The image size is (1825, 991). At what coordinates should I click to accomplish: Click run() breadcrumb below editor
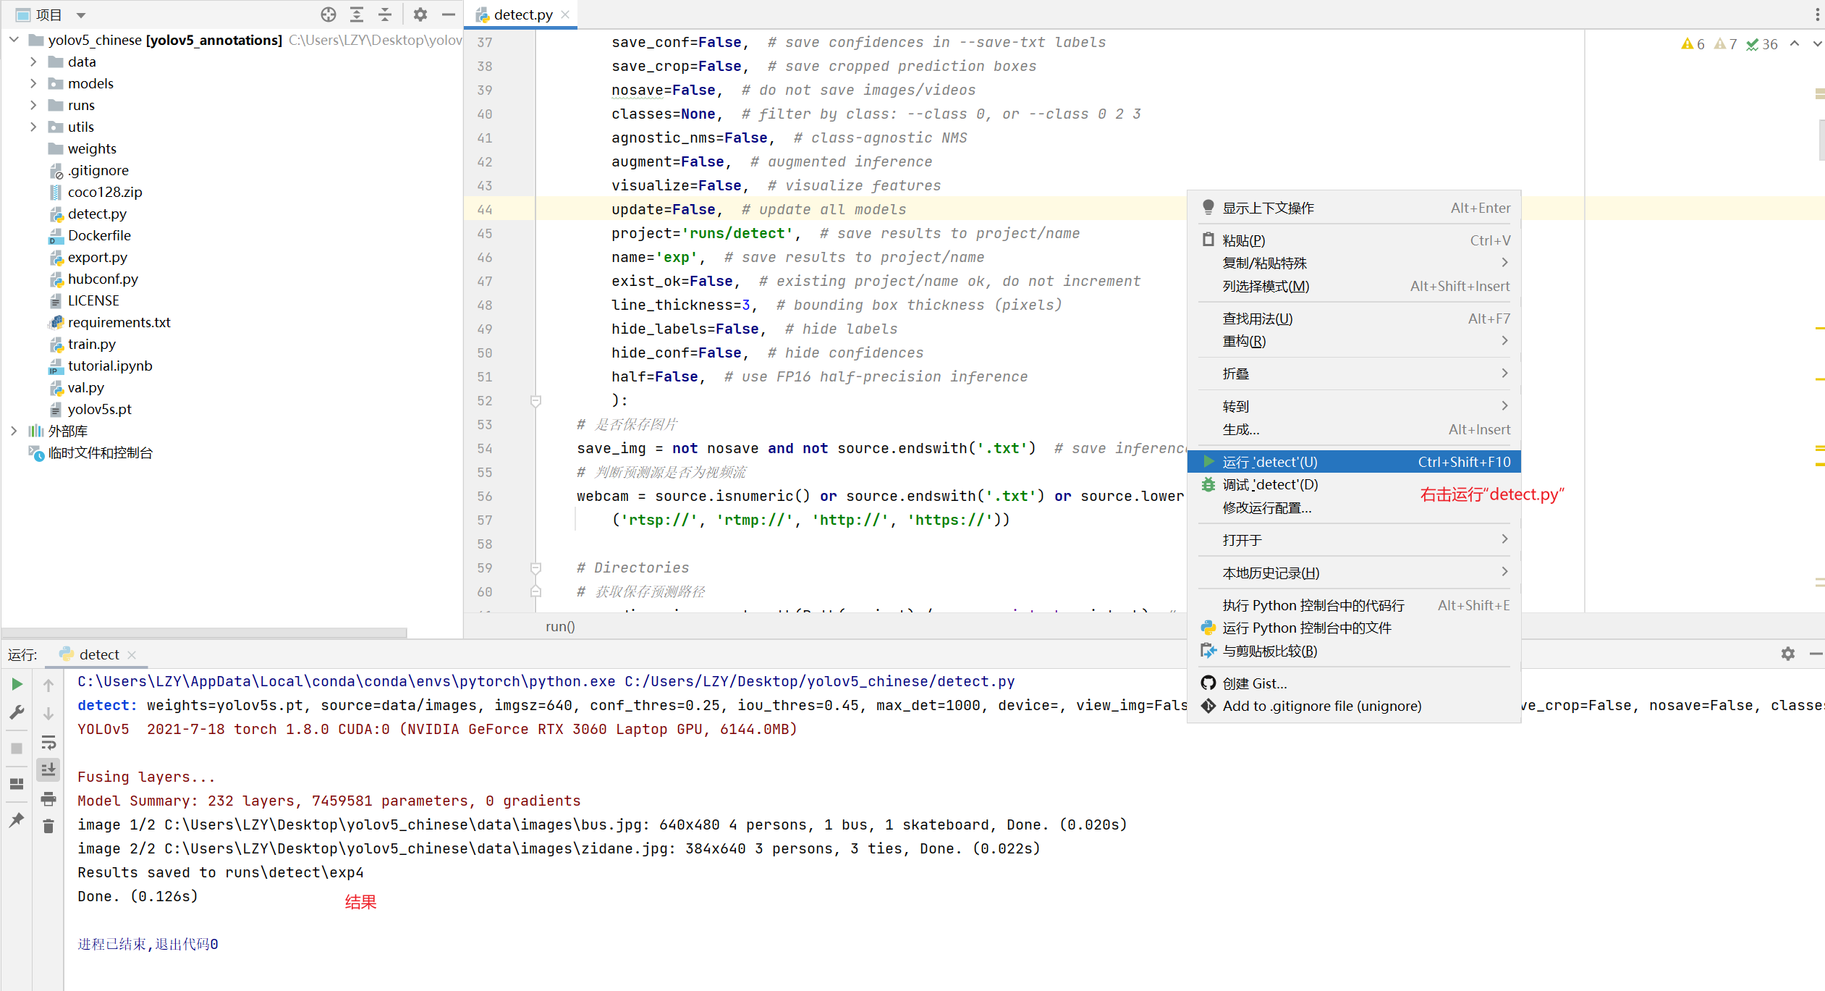coord(560,626)
